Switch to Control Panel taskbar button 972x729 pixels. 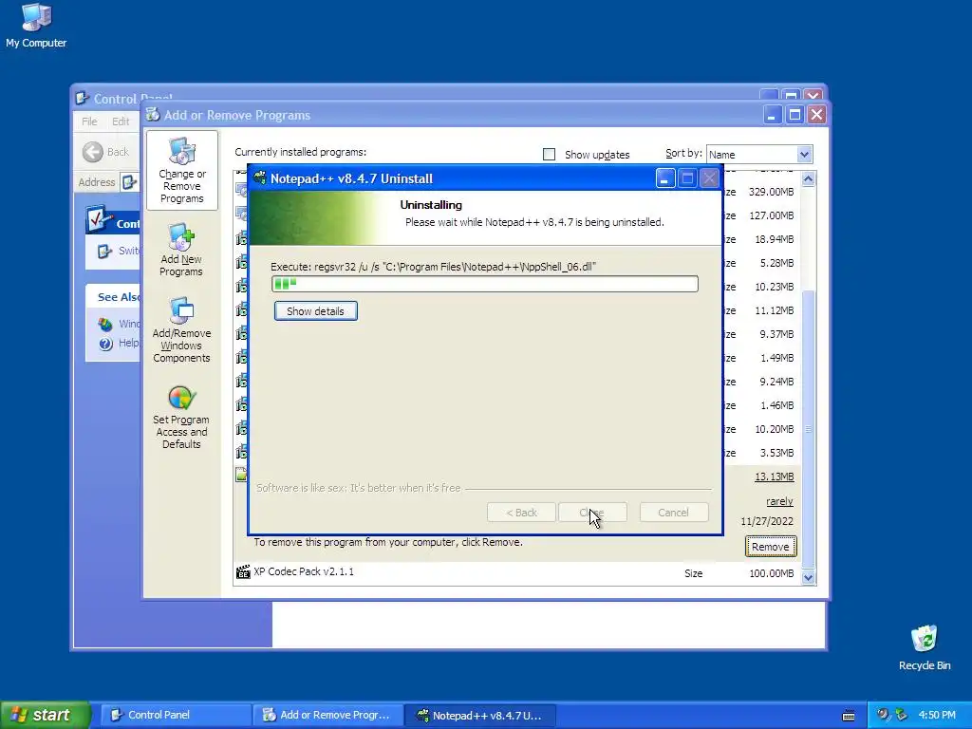[176, 716]
